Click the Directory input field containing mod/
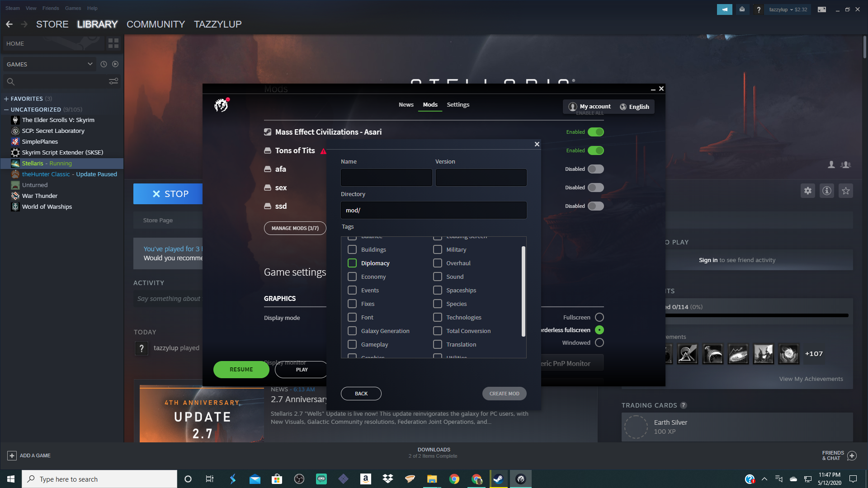868x488 pixels. [x=434, y=210]
